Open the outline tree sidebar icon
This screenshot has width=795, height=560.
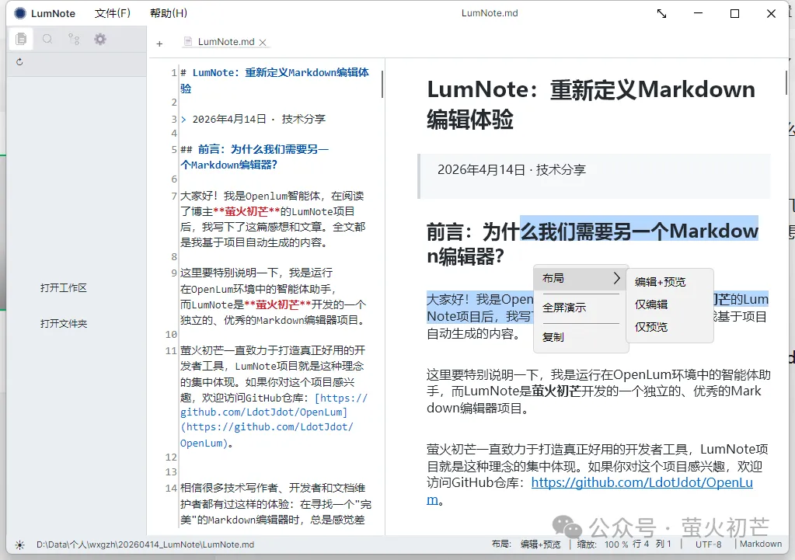pyautogui.click(x=74, y=39)
